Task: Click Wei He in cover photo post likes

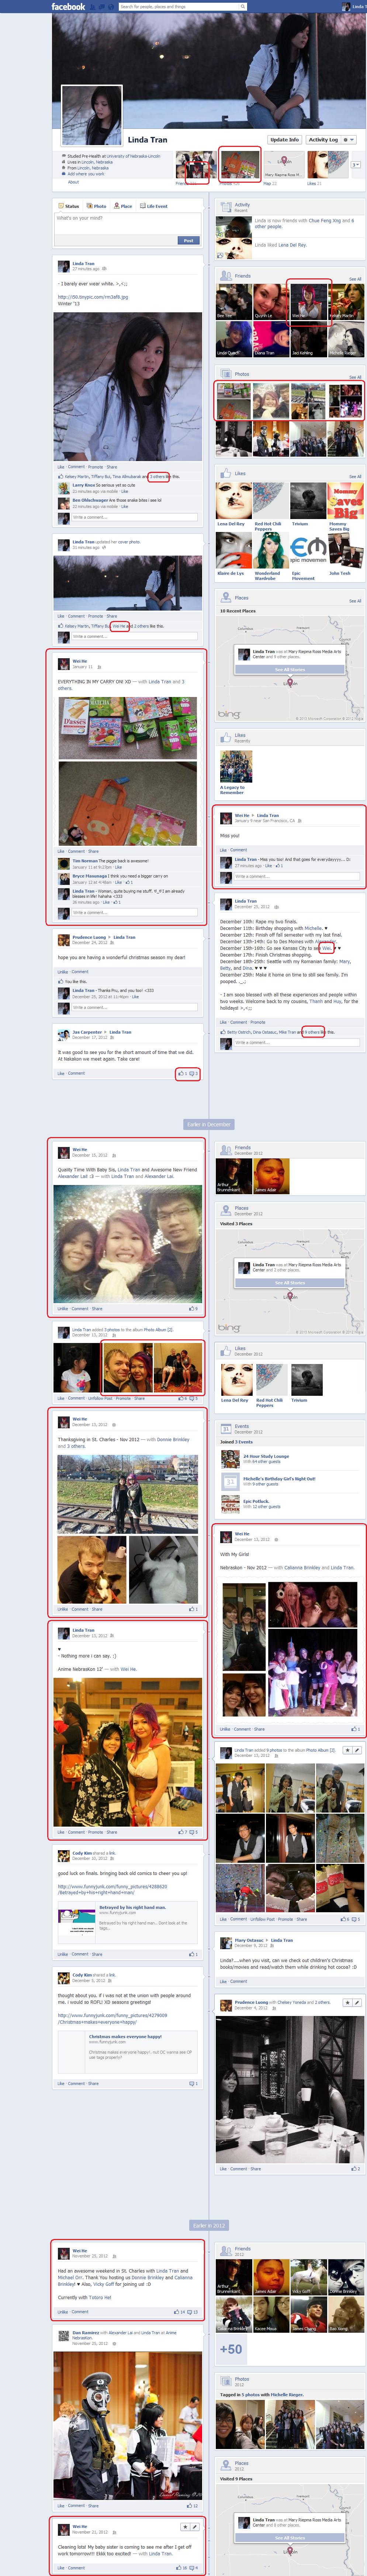Action: pos(119,626)
